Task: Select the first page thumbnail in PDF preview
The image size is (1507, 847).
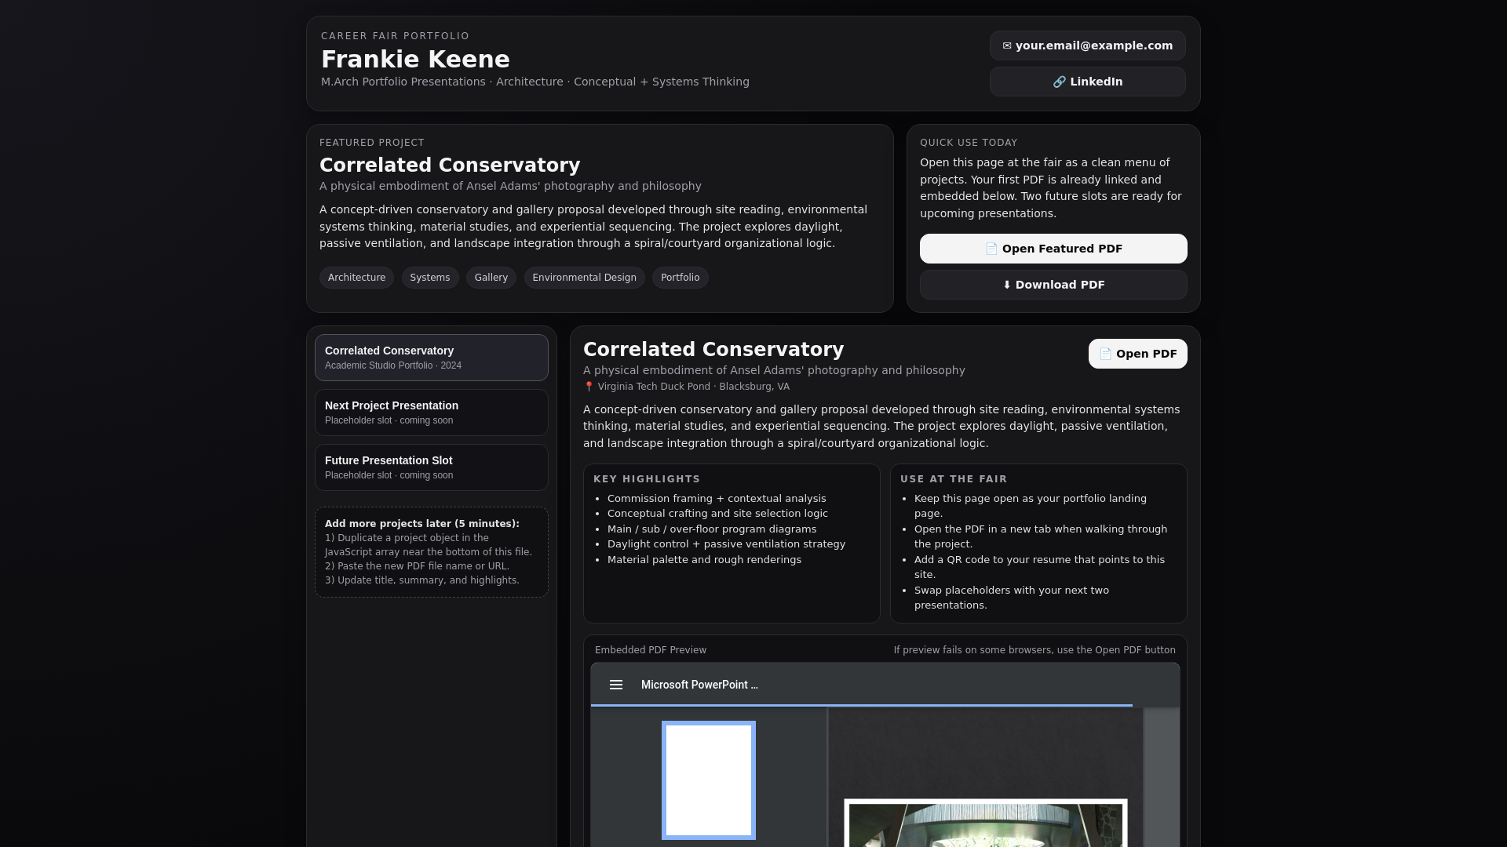Action: tap(709, 780)
